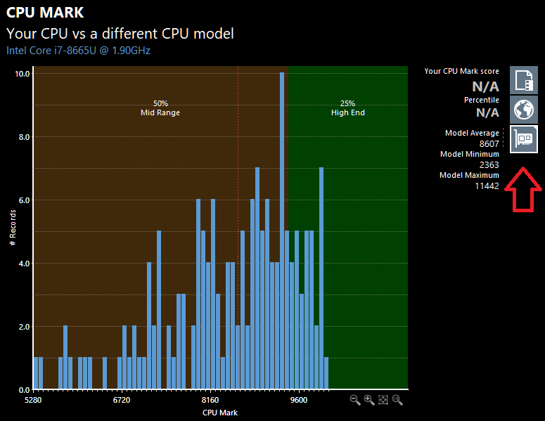545x421 pixels.
Task: Open the baseline file comparison icon
Action: 524,80
